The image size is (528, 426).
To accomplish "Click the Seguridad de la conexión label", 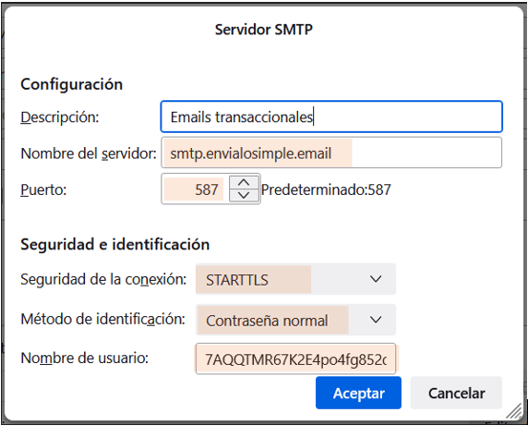I will [104, 279].
